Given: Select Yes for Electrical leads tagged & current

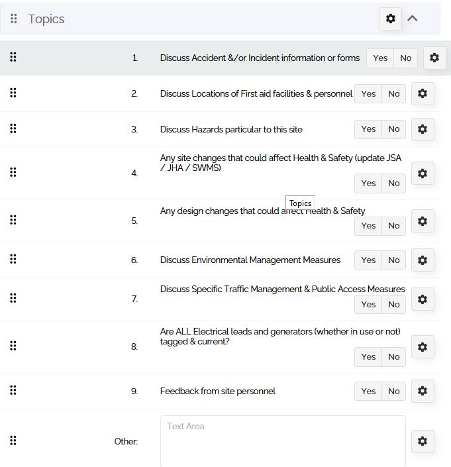Looking at the screenshot, I should coord(368,357).
